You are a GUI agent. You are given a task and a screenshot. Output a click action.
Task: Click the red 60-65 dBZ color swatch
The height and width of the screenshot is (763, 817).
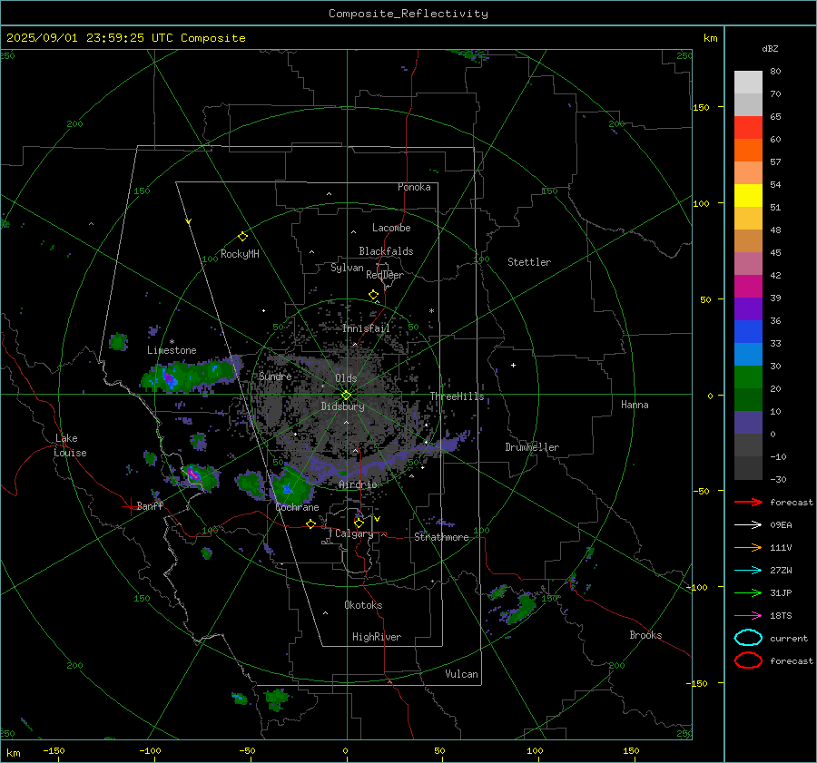click(748, 128)
